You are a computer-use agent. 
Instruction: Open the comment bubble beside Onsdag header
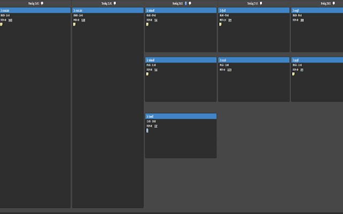coord(190,3)
